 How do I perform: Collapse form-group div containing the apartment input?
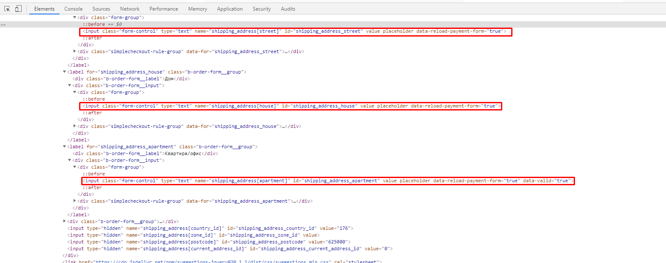point(75,167)
